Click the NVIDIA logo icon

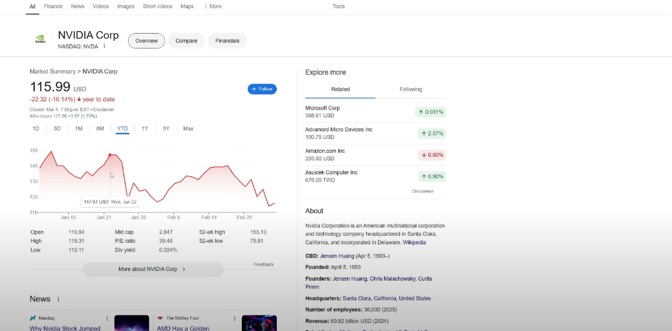[x=40, y=40]
